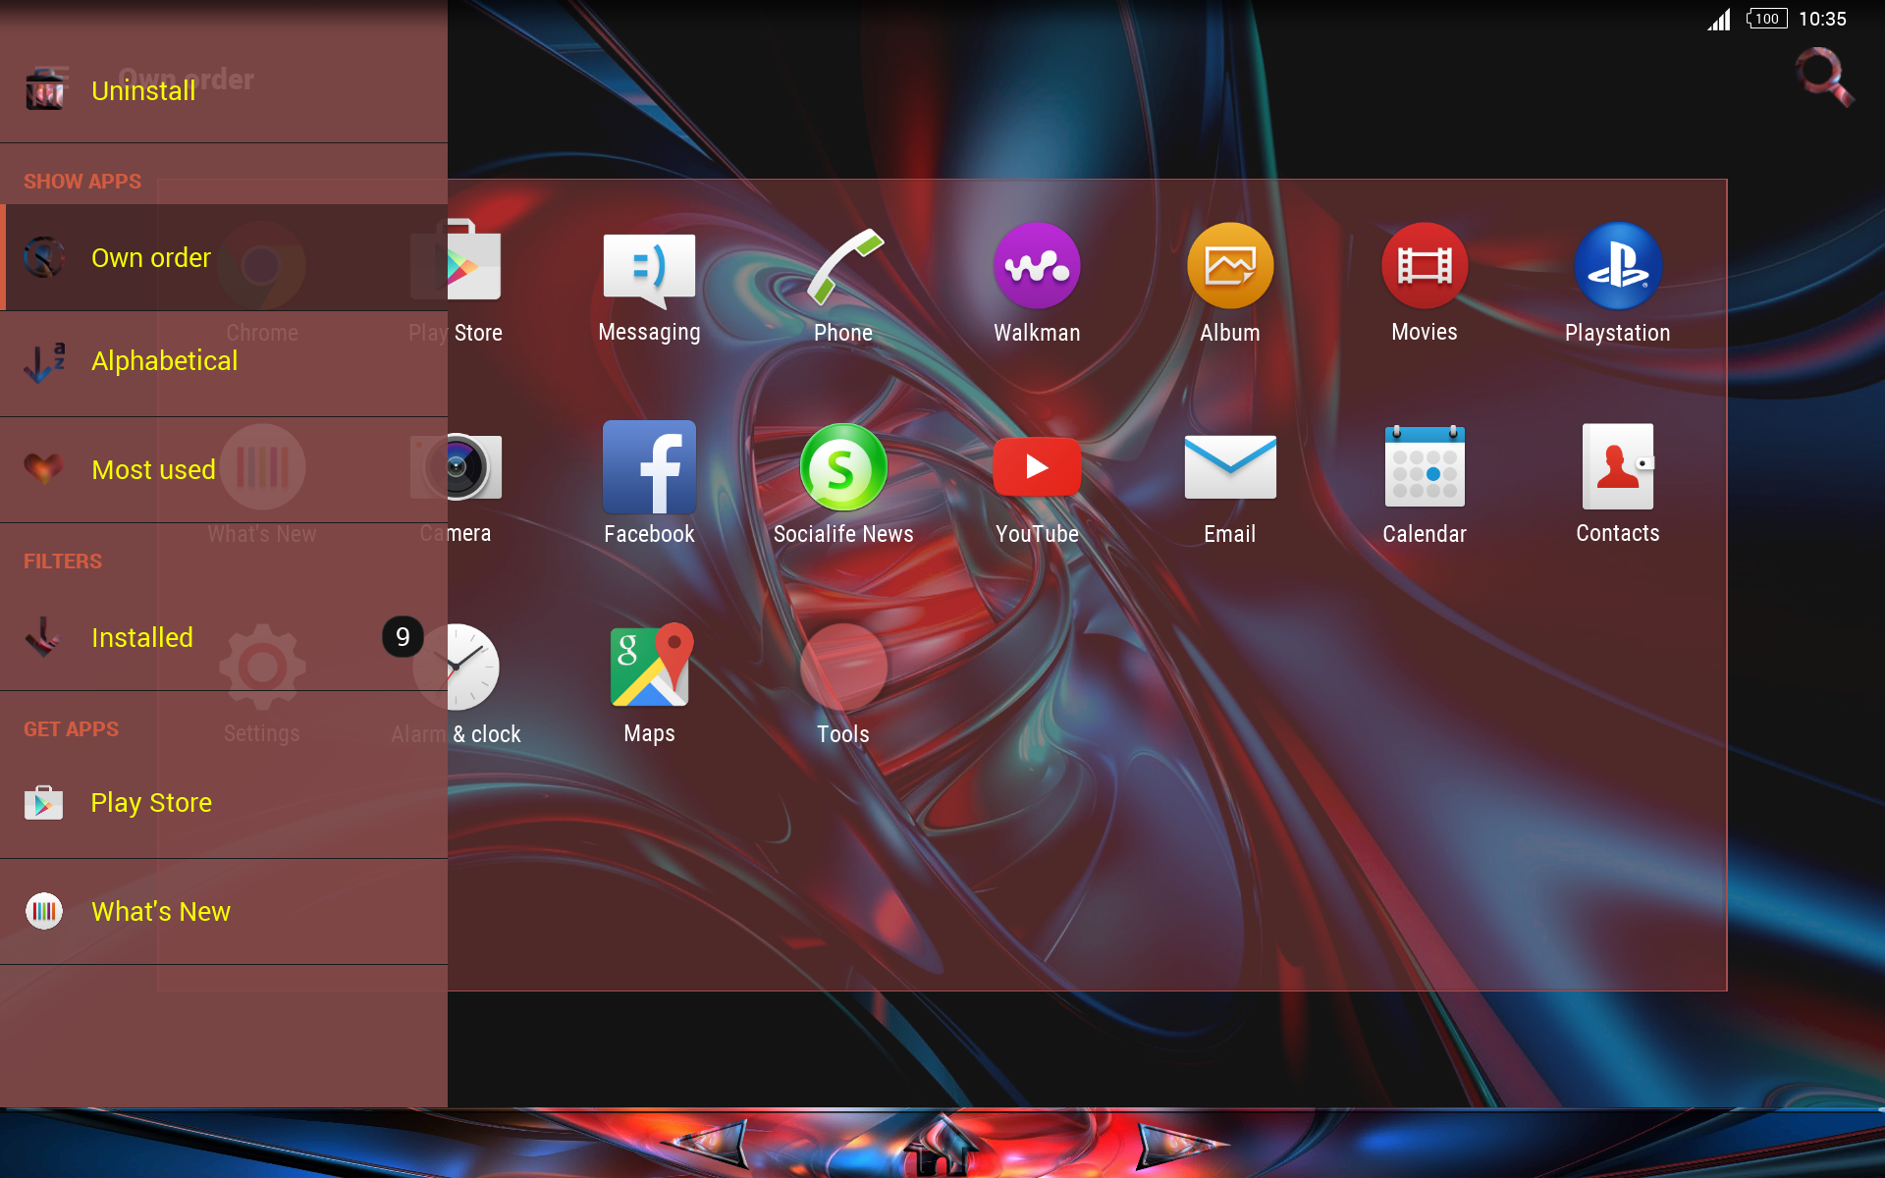Screen dimensions: 1885x1178
Task: Launch the Contacts app
Action: pos(1618,484)
